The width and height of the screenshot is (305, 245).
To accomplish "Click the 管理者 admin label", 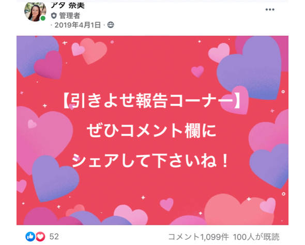I will 69,16.
